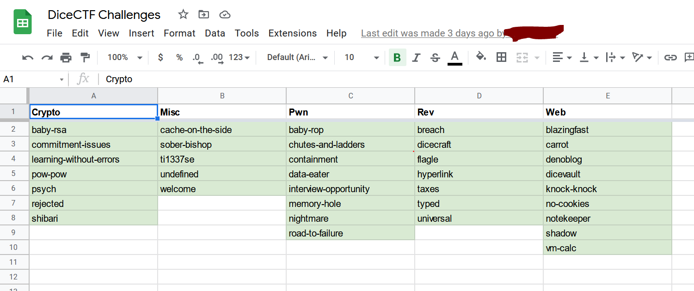The height and width of the screenshot is (291, 694).
Task: Select the knock-knock cell
Action: point(608,189)
